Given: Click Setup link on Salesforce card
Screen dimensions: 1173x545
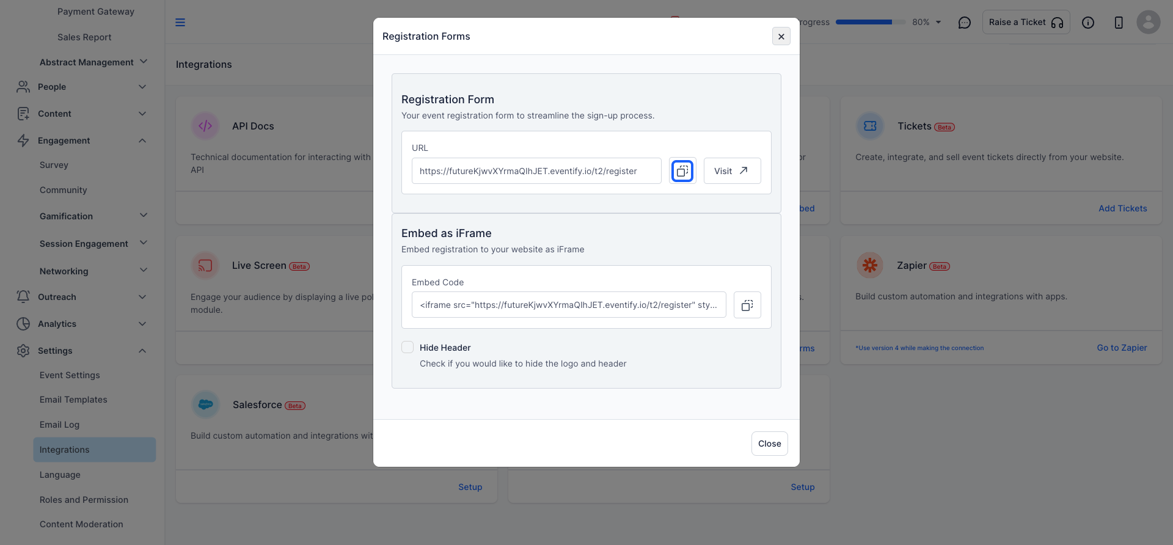Looking at the screenshot, I should click(x=470, y=487).
